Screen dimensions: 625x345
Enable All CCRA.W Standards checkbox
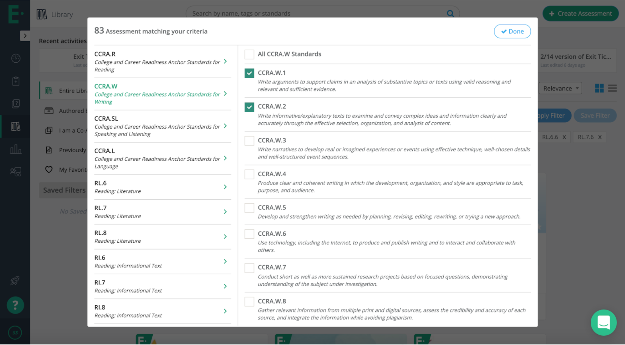(249, 54)
